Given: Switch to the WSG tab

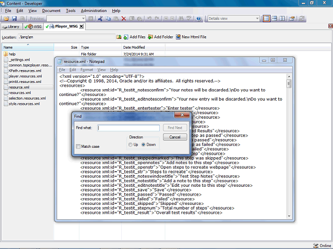Looking at the screenshot, I should tap(33, 26).
